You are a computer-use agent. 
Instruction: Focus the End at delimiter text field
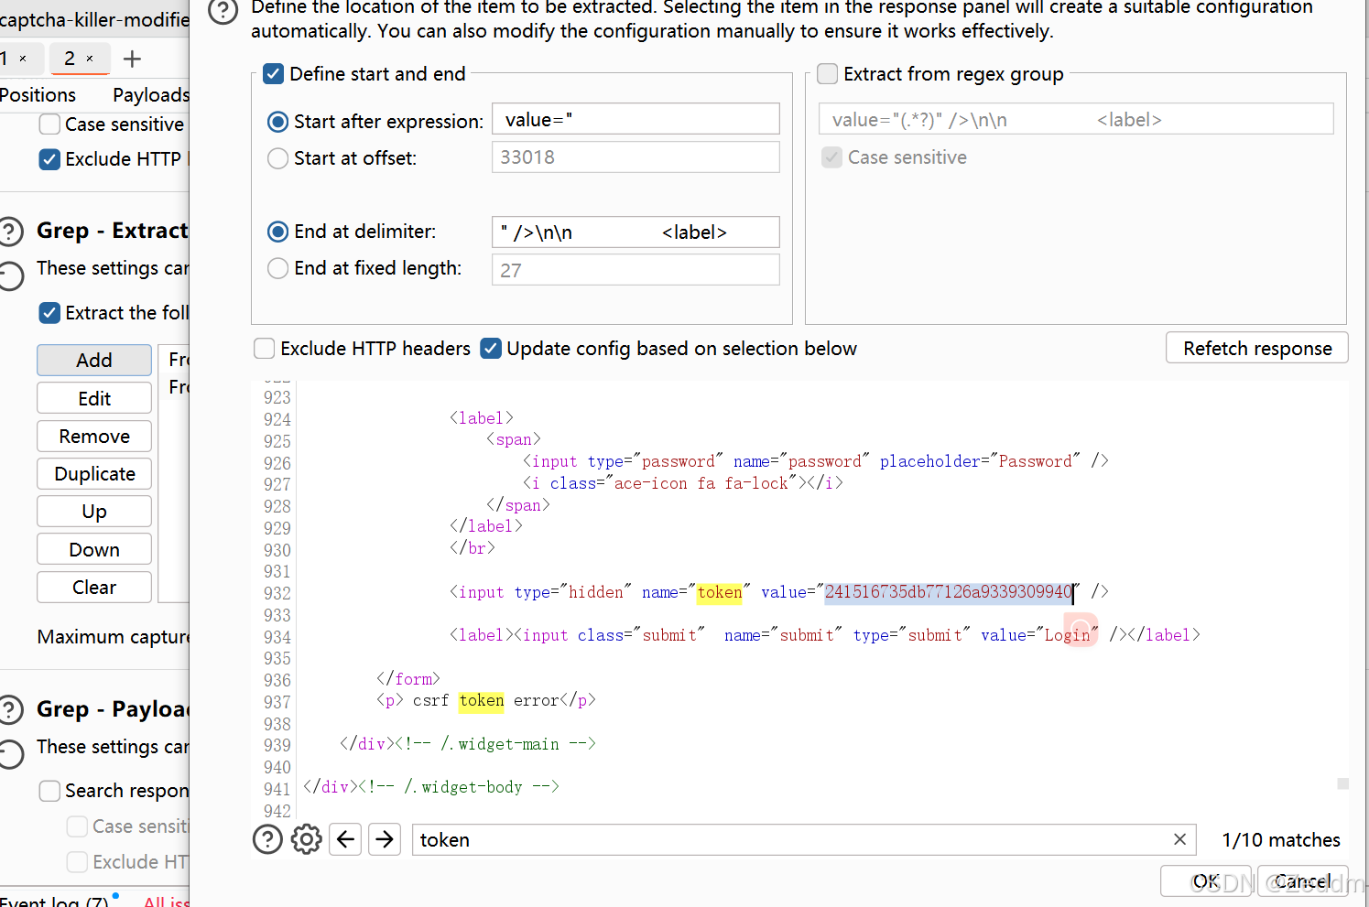(636, 232)
